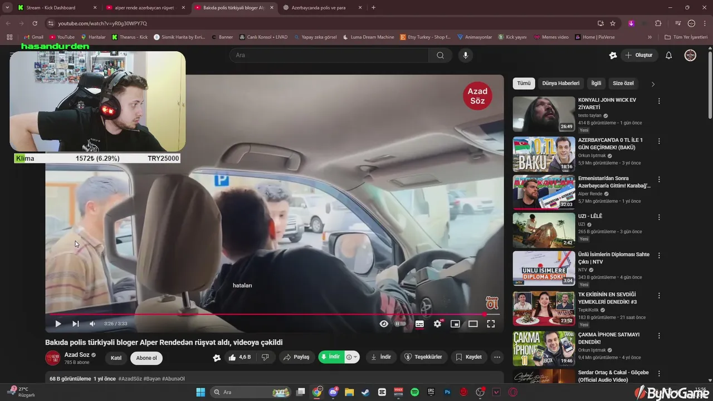Open Oluştur create menu
This screenshot has width=713, height=401.
pyautogui.click(x=638, y=55)
